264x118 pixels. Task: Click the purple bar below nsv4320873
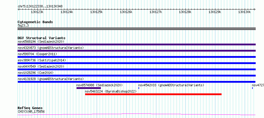point(136,51)
